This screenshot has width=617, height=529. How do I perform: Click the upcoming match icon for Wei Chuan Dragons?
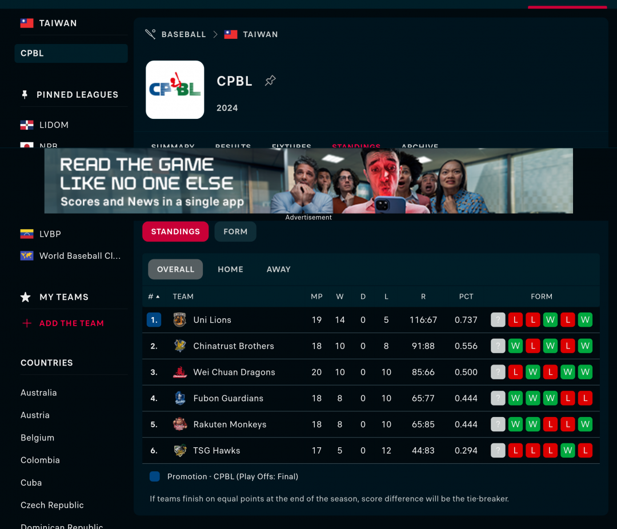click(498, 372)
